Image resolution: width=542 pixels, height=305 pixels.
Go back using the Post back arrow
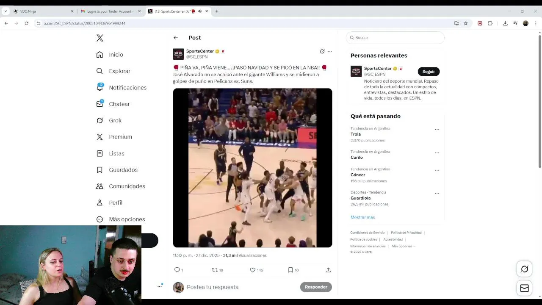pos(176,38)
